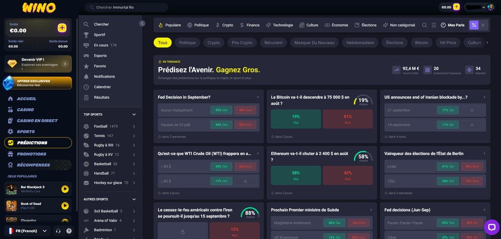Screen dimensions: 501x239
Task: Collapse the AUTRES SPORTS list
Action: click(x=134, y=199)
